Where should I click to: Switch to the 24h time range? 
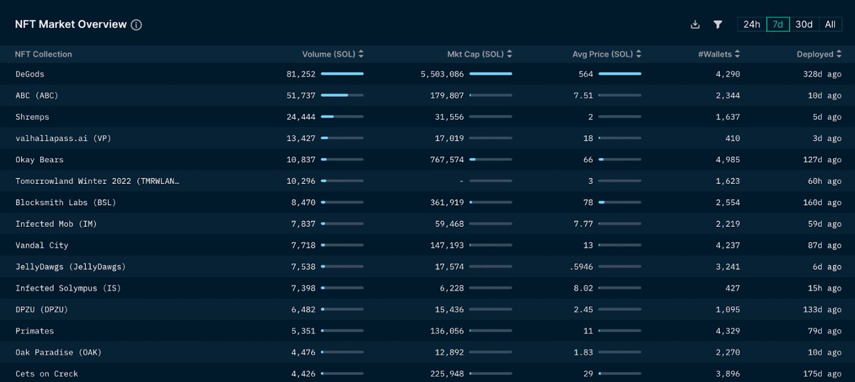[x=752, y=24]
